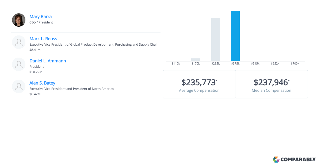Viewport: 321px width, 168px height.
Task: Open Mary Barra's profile link
Action: point(40,17)
